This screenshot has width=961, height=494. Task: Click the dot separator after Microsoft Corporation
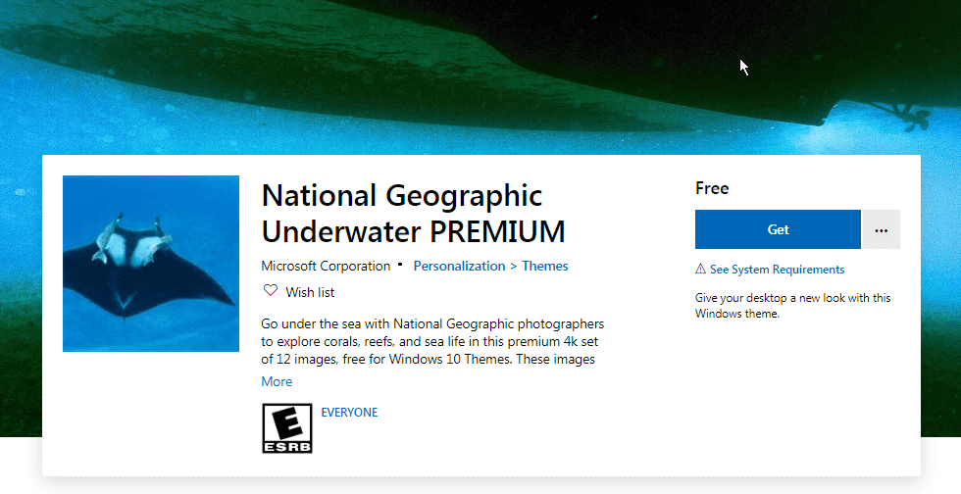(400, 265)
